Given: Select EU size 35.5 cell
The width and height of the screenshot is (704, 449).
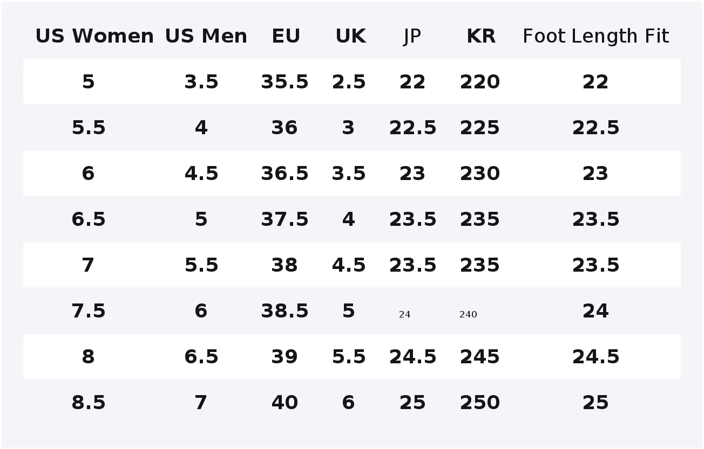Looking at the screenshot, I should [x=285, y=82].
